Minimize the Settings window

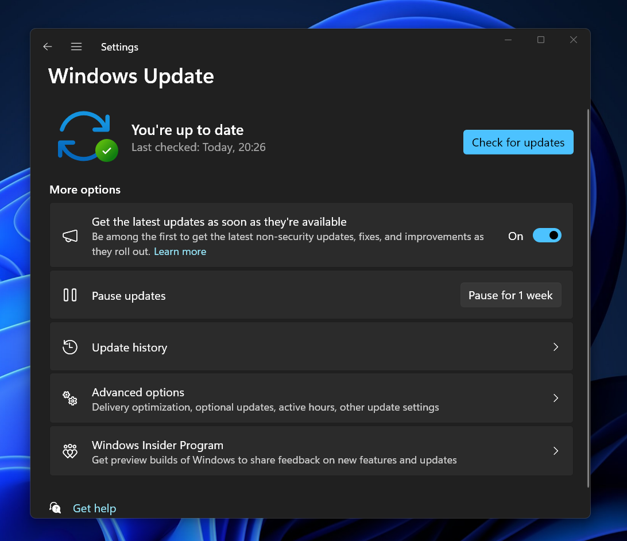(x=508, y=40)
